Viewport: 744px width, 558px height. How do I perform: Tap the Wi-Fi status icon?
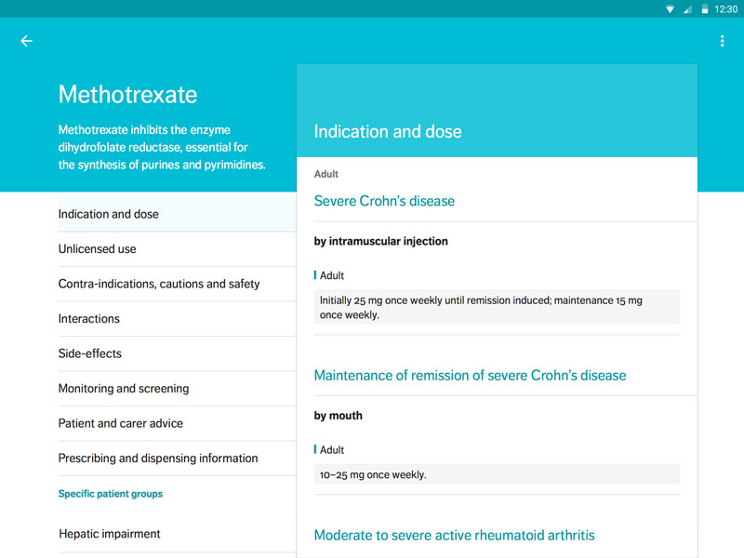pos(670,9)
